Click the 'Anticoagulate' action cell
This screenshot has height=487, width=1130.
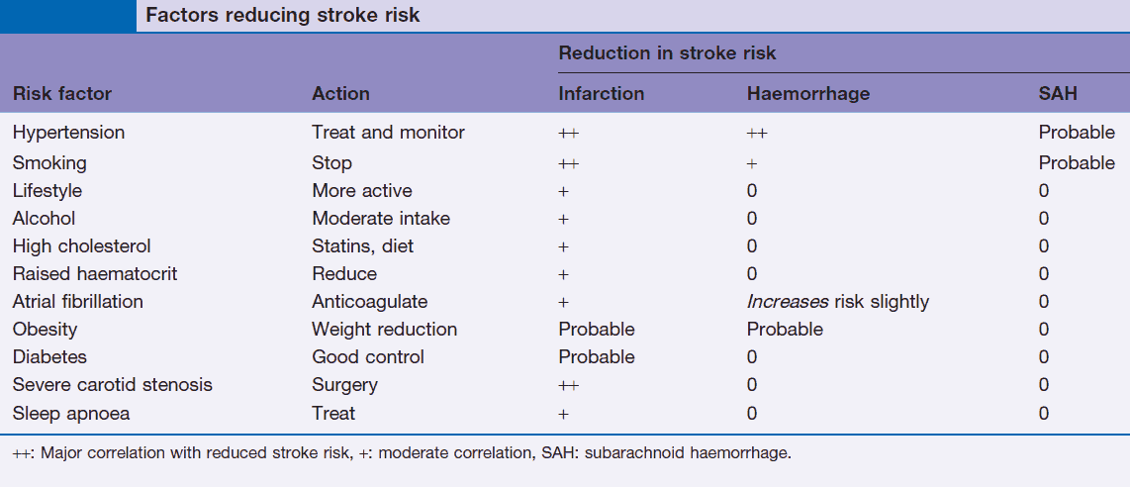(x=370, y=301)
